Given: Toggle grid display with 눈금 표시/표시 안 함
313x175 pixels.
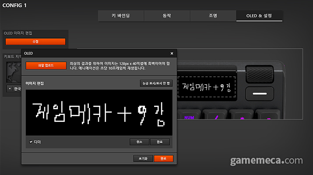Looking at the screenshot, I should [156, 83].
